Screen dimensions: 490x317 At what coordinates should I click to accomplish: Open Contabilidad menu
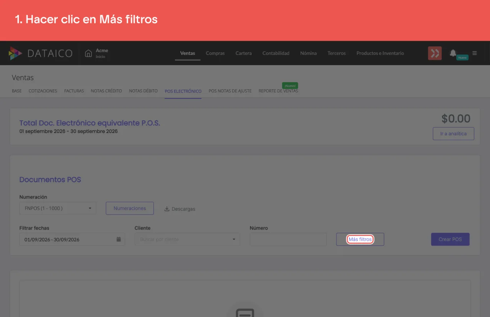pos(276,53)
